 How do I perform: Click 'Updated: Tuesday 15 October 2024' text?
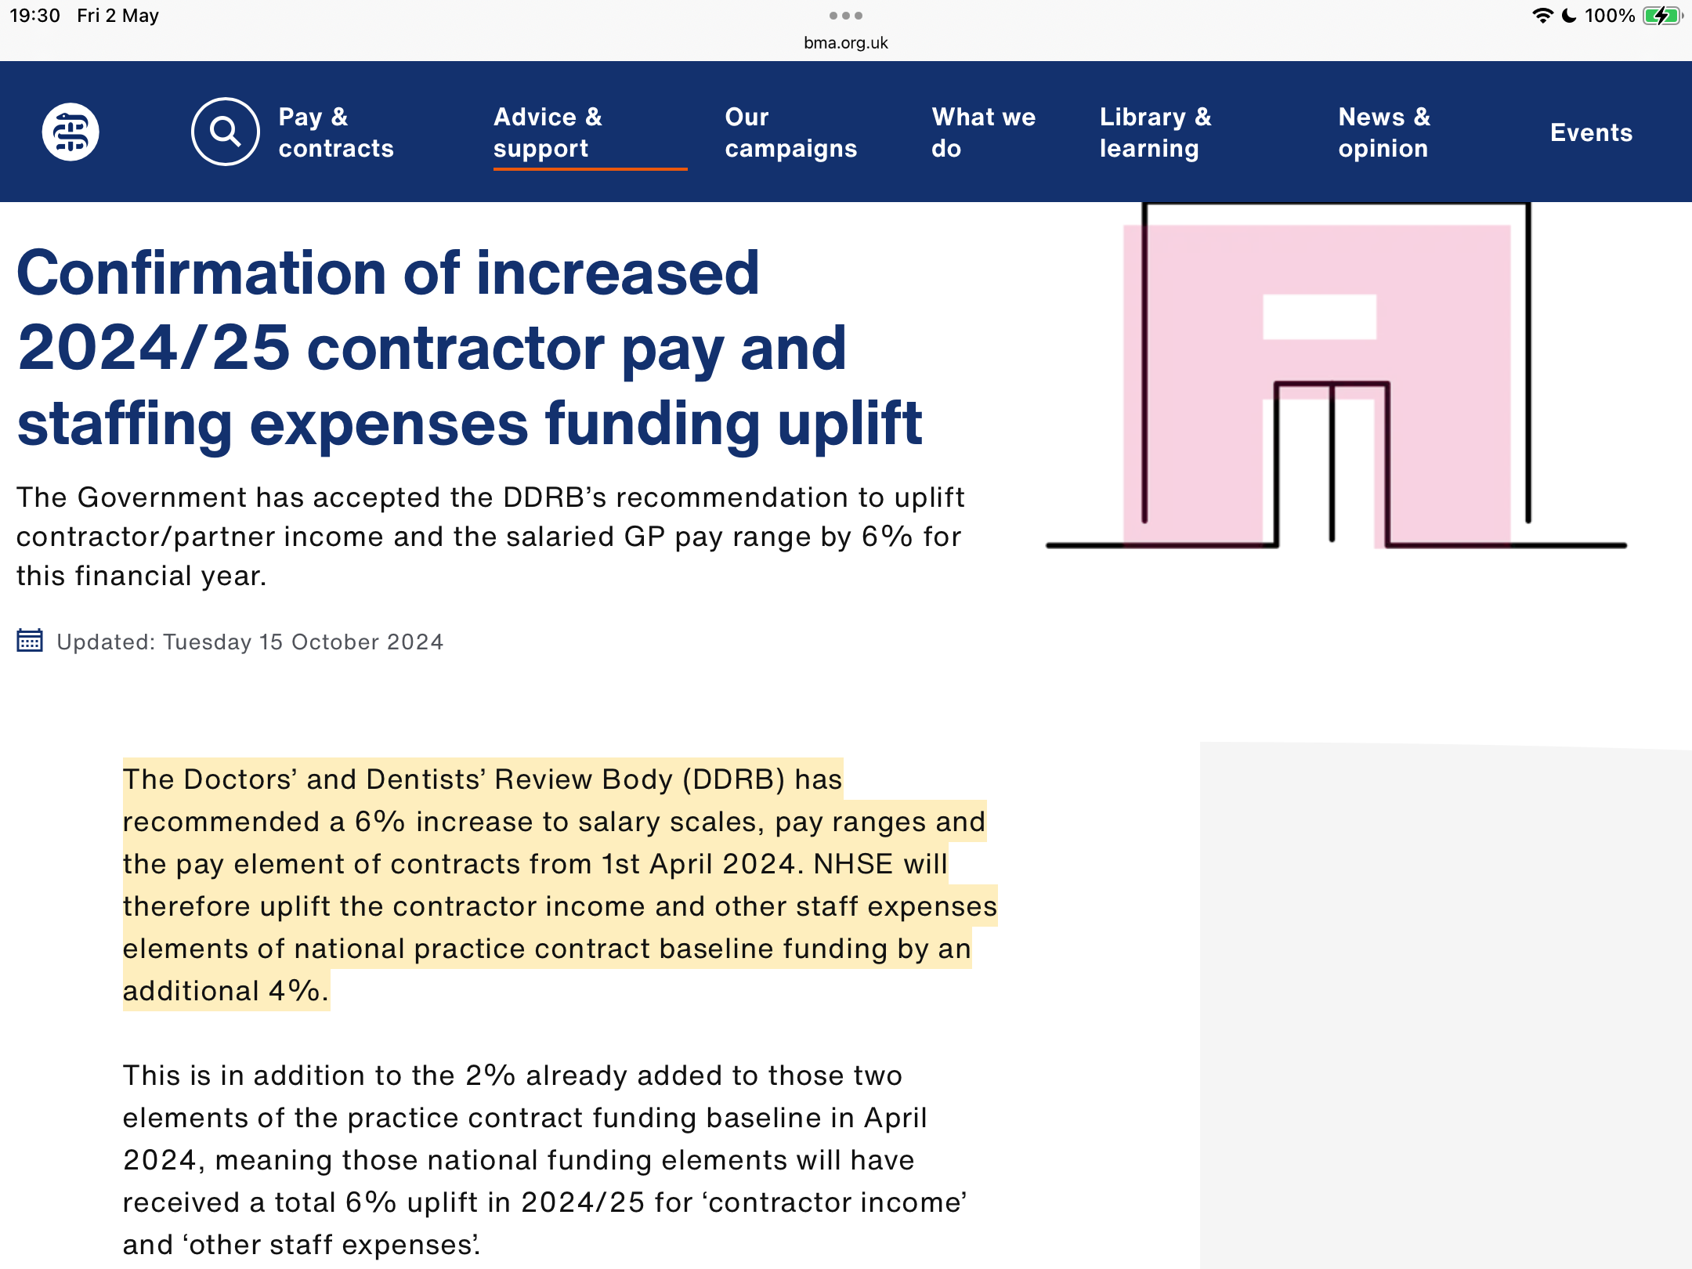click(250, 642)
